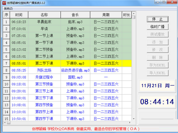Viewport: 178px width, 133px height.
Task: Select the 列队出场 row name
Action: (x=44, y=70)
